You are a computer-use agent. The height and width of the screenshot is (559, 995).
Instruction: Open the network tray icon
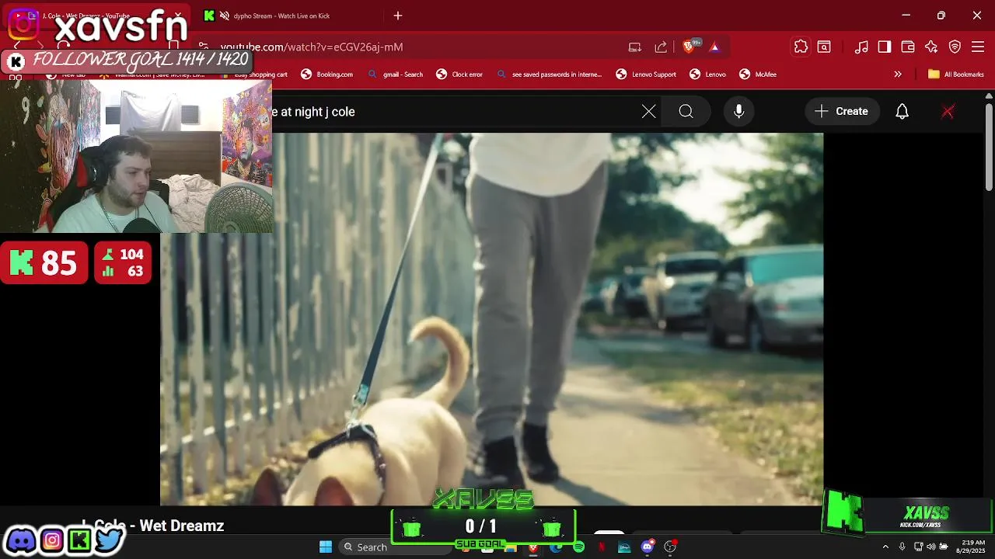coord(918,547)
